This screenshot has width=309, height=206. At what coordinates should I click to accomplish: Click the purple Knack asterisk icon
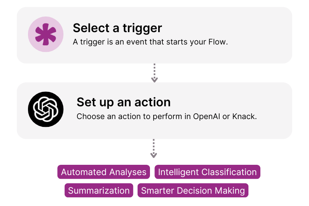click(45, 35)
